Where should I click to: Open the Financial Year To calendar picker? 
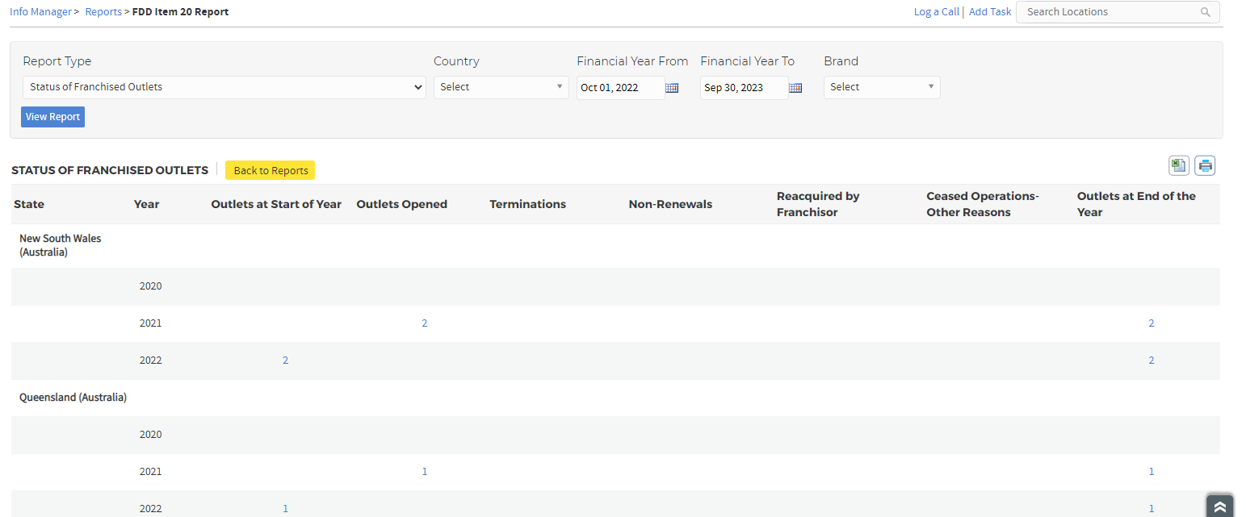795,88
